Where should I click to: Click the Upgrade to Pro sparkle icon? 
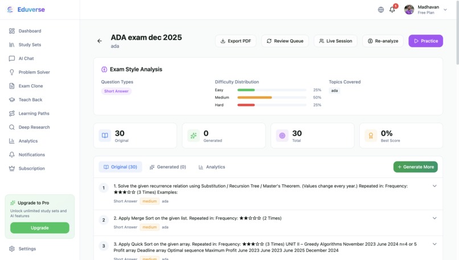(x=13, y=203)
